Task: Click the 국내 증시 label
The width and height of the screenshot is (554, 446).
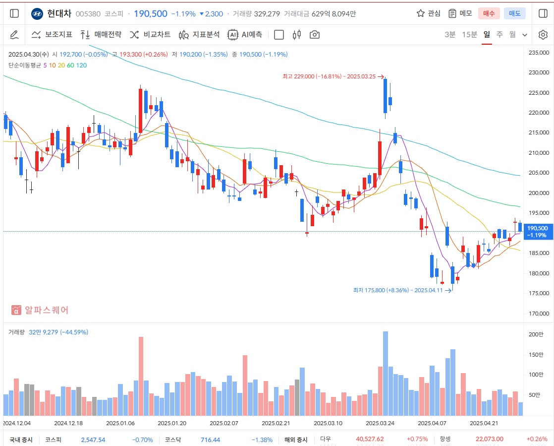Action: pyautogui.click(x=21, y=440)
